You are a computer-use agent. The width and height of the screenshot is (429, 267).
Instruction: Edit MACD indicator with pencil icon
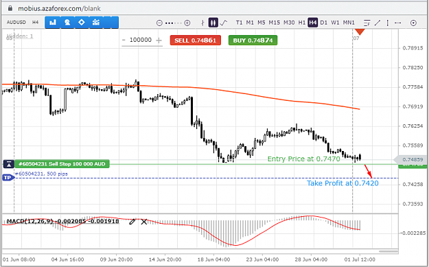point(132,222)
